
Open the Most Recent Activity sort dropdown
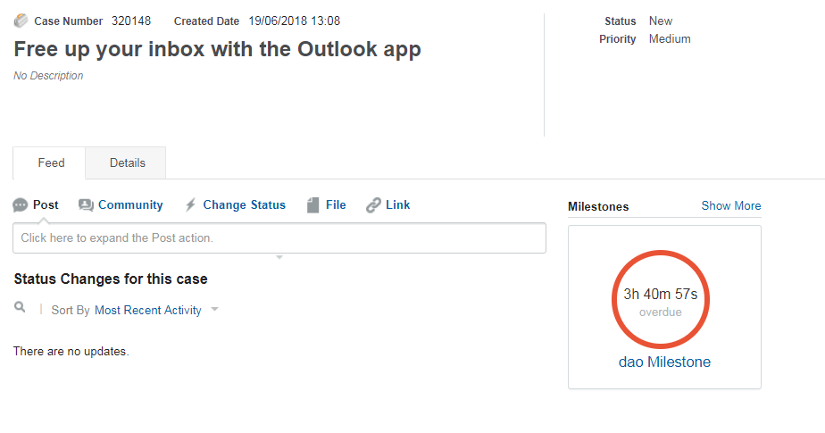click(x=147, y=311)
